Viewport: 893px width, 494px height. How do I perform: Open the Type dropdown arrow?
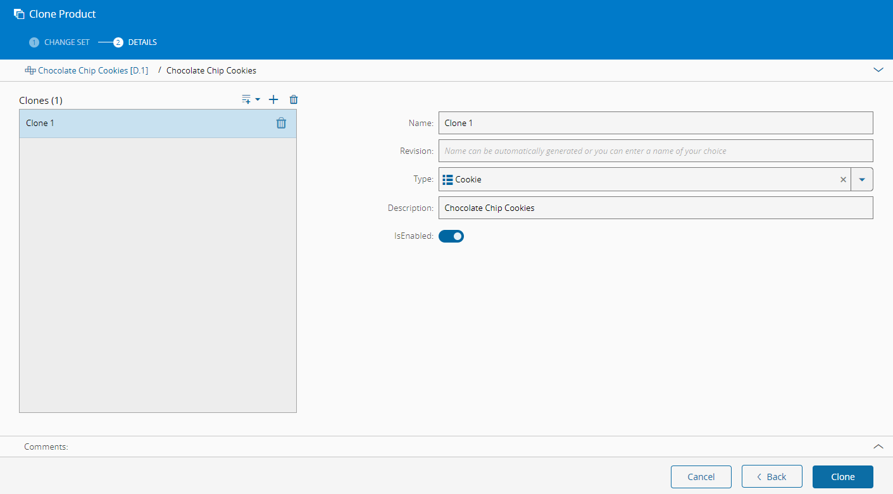pos(862,179)
